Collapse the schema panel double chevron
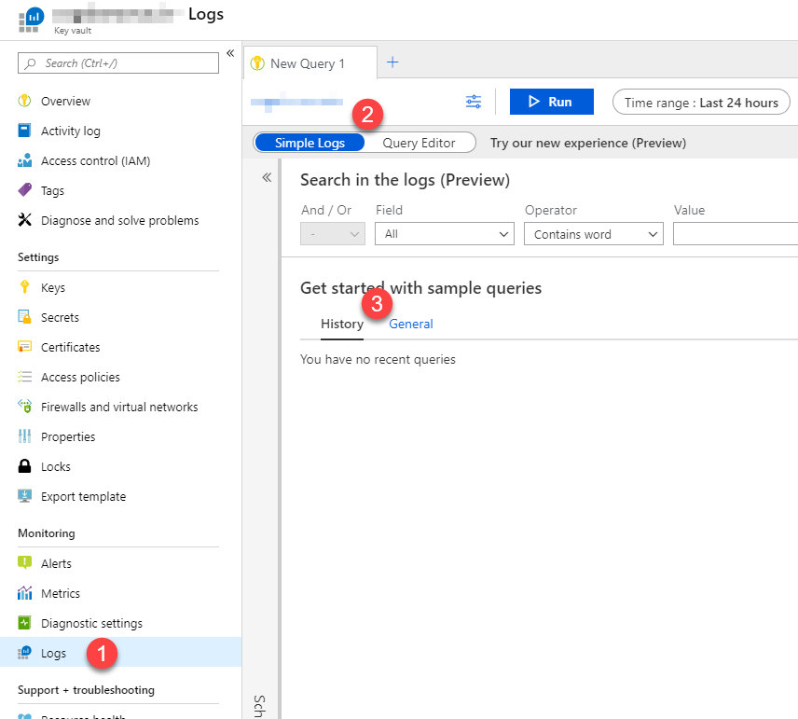Image resolution: width=798 pixels, height=719 pixels. tap(266, 177)
